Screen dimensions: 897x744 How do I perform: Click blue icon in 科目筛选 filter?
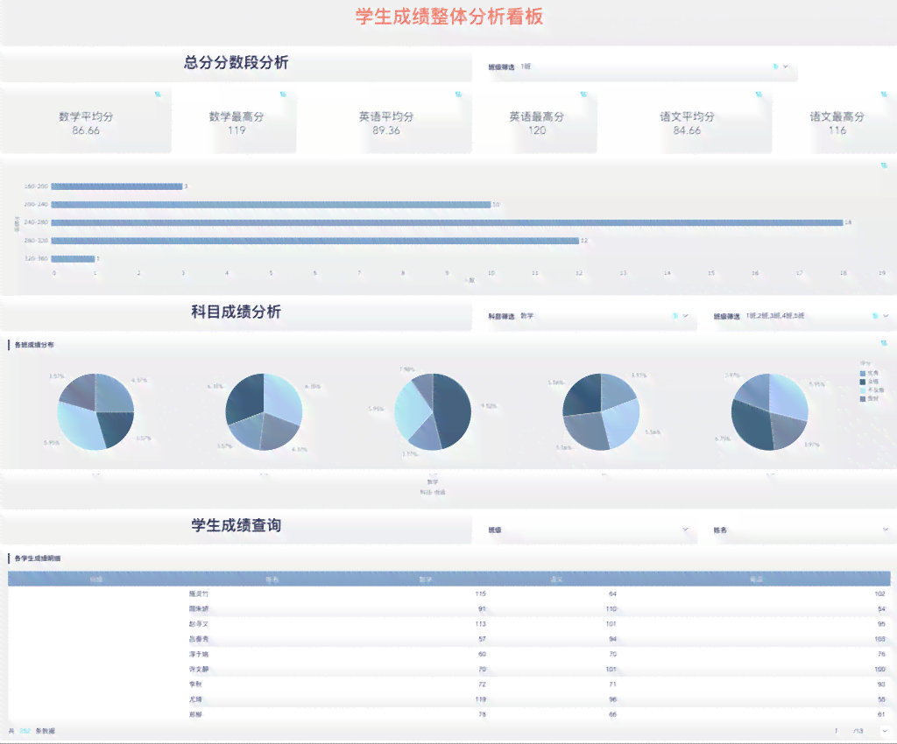point(675,315)
